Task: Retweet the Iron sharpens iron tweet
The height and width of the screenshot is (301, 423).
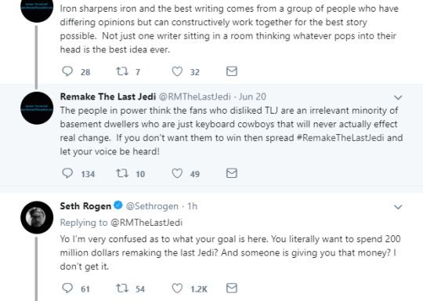Action: (x=122, y=71)
